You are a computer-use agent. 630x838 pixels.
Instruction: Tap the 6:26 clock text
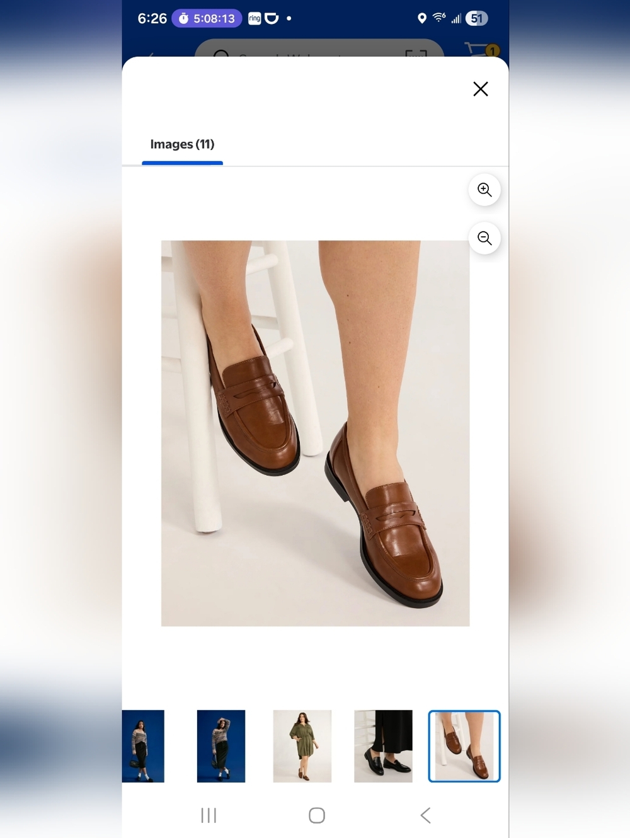152,18
